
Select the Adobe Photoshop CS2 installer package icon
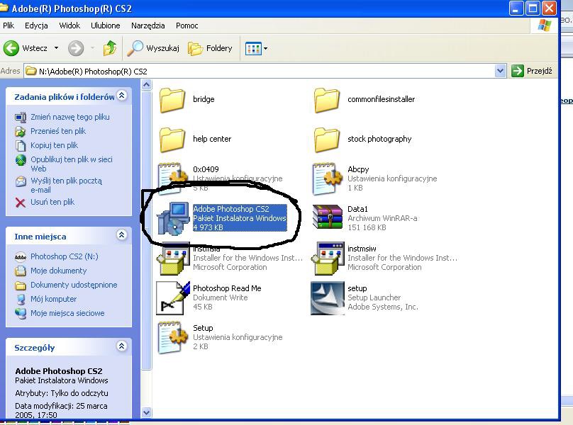point(173,218)
